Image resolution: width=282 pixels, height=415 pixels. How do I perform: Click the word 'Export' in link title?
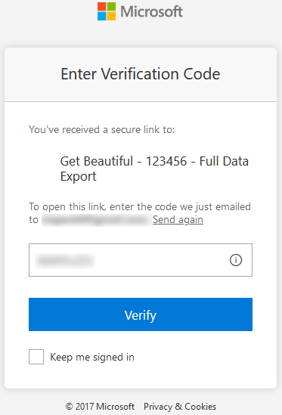(x=79, y=177)
